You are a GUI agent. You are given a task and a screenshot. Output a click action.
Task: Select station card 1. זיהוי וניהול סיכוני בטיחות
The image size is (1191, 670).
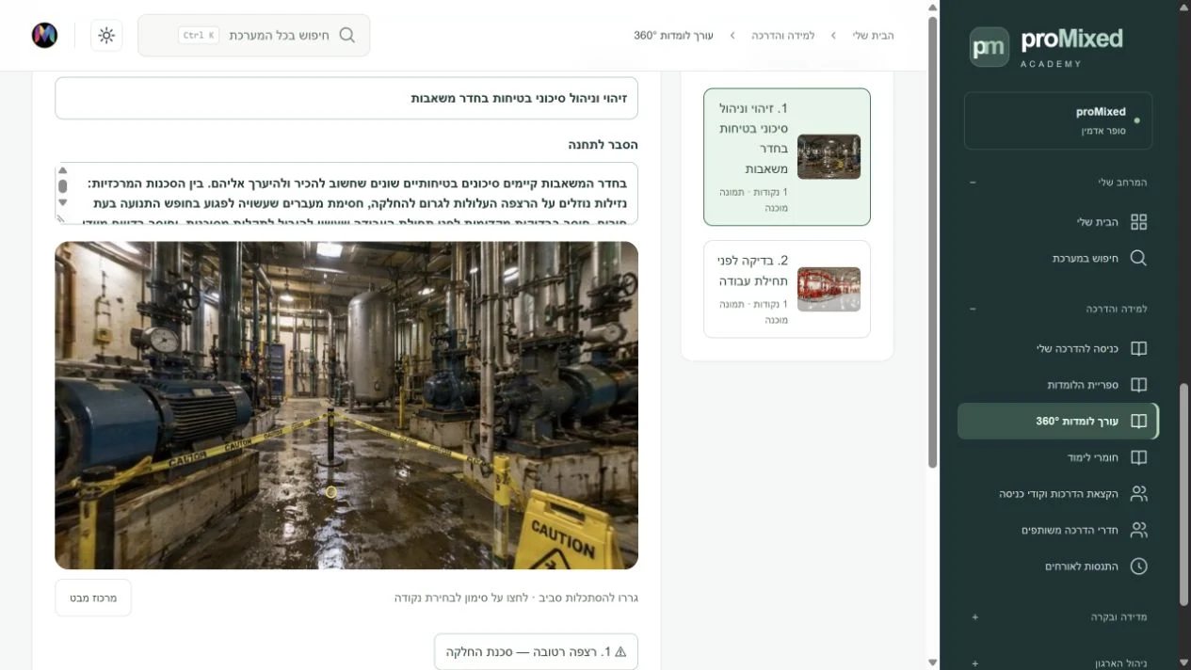point(787,157)
